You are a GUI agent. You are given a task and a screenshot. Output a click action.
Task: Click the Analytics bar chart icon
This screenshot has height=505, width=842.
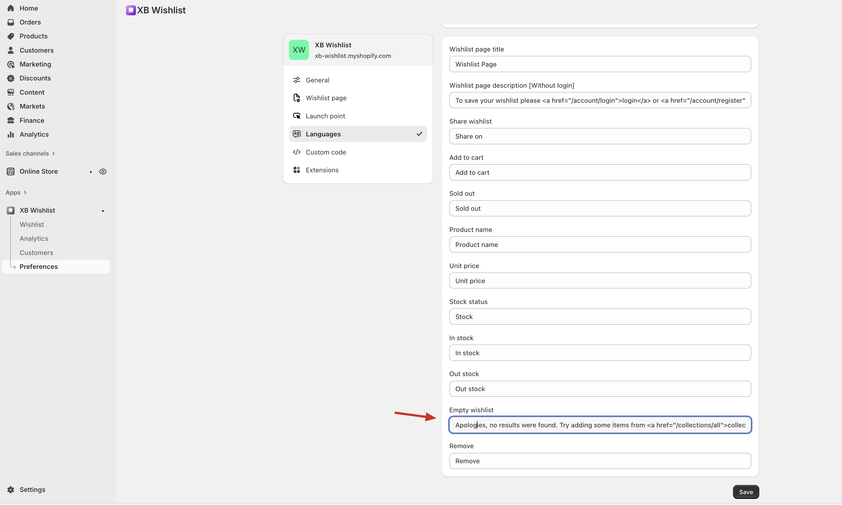pos(11,134)
